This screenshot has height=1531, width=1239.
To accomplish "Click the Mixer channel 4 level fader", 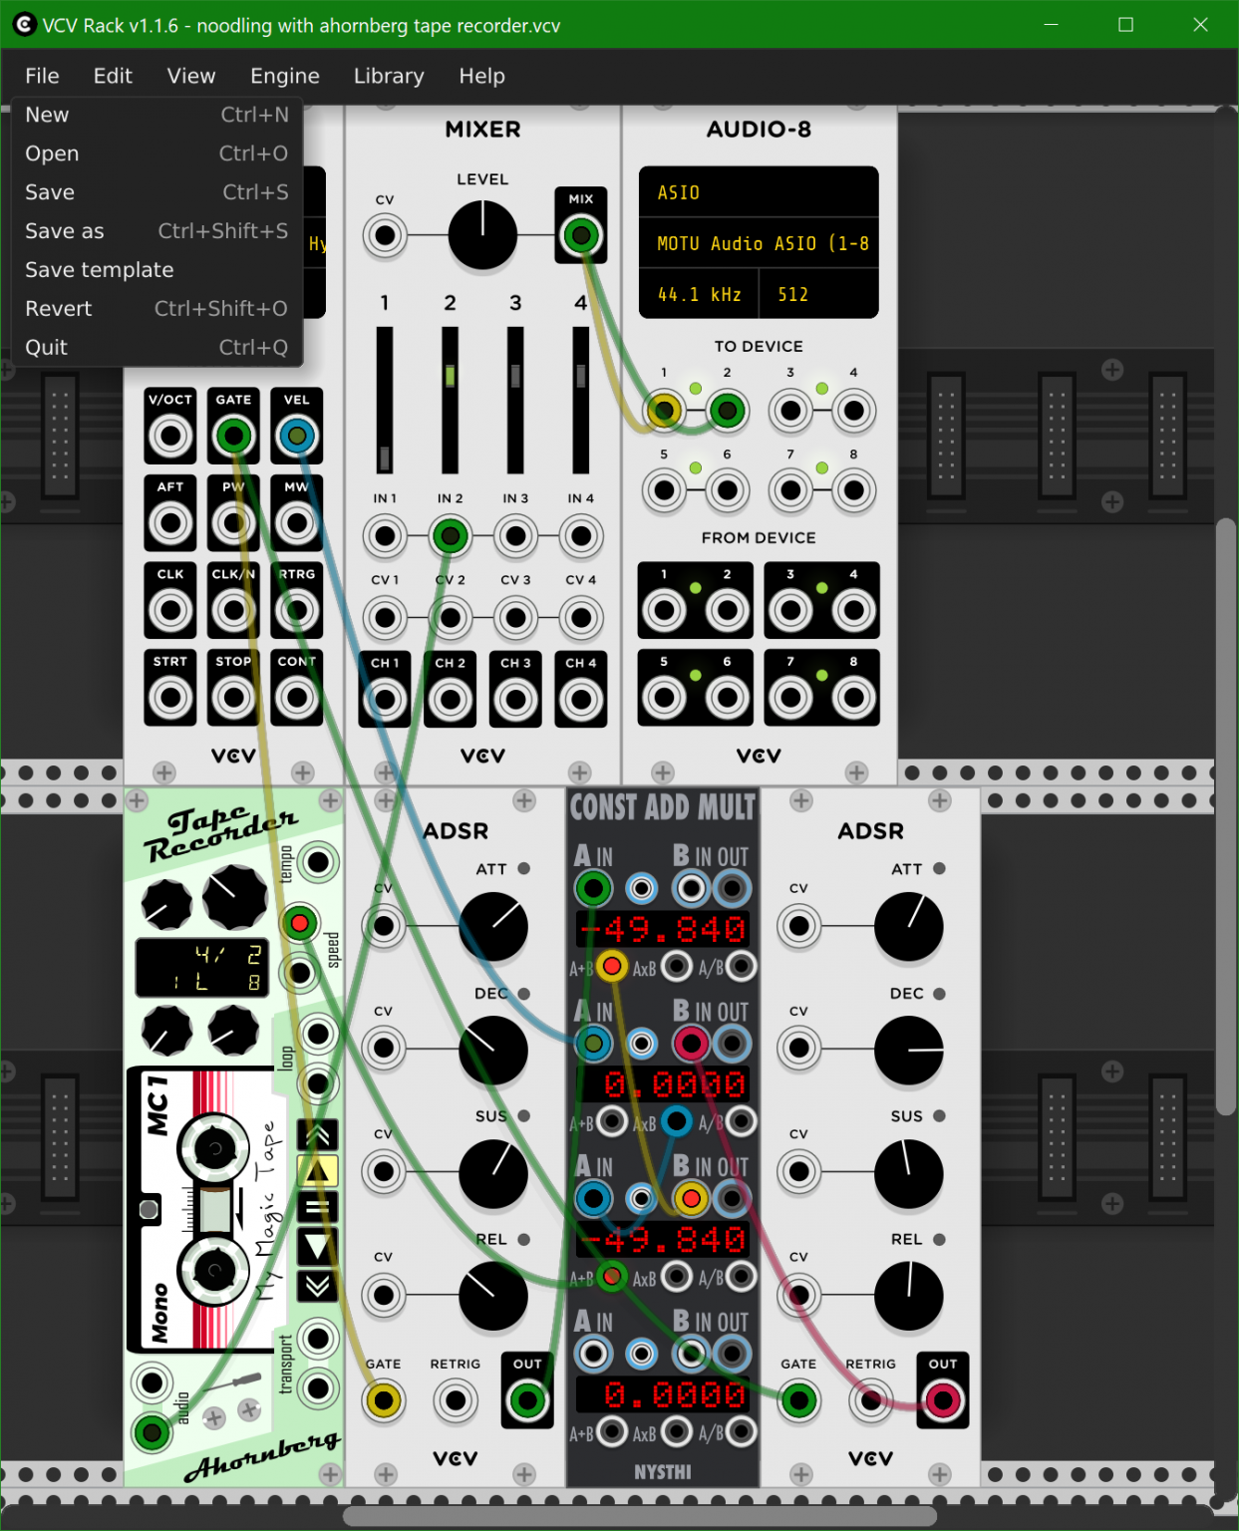I will point(581,401).
